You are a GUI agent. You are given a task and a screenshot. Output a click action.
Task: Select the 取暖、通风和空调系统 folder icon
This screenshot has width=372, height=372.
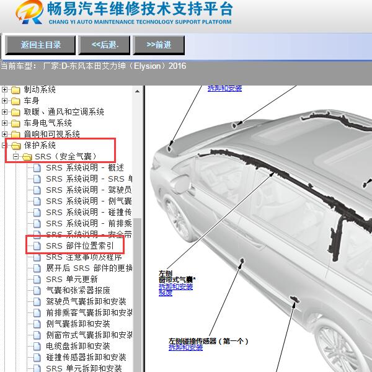point(15,112)
